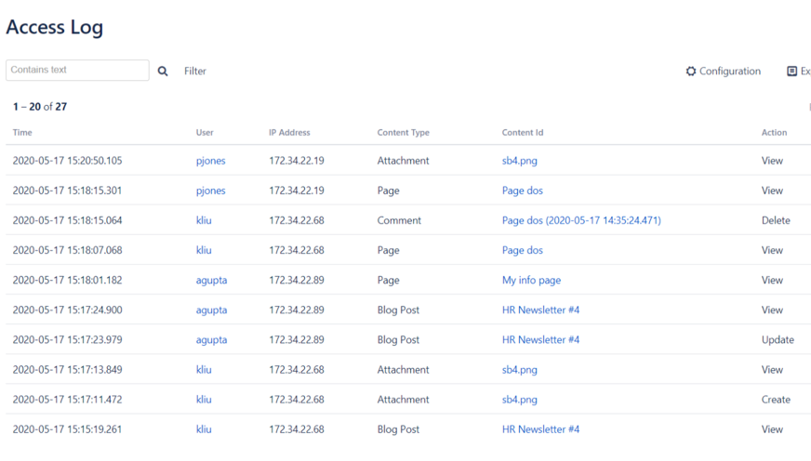Open the My info page link
Viewport: 811px width, 461px height.
click(x=531, y=280)
